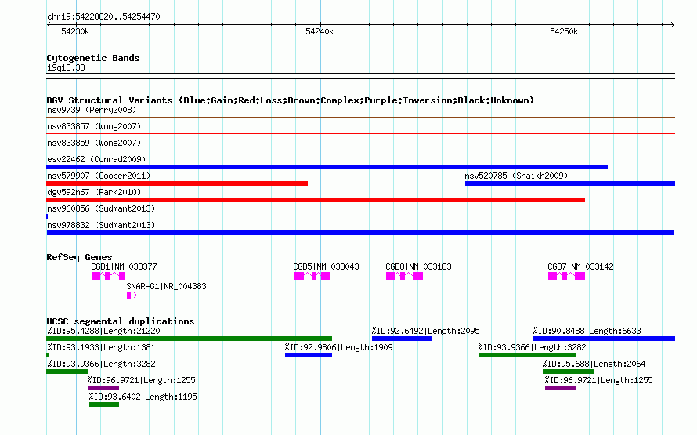Click the %ID:93.6402|Length:1195 duplication label

(143, 397)
